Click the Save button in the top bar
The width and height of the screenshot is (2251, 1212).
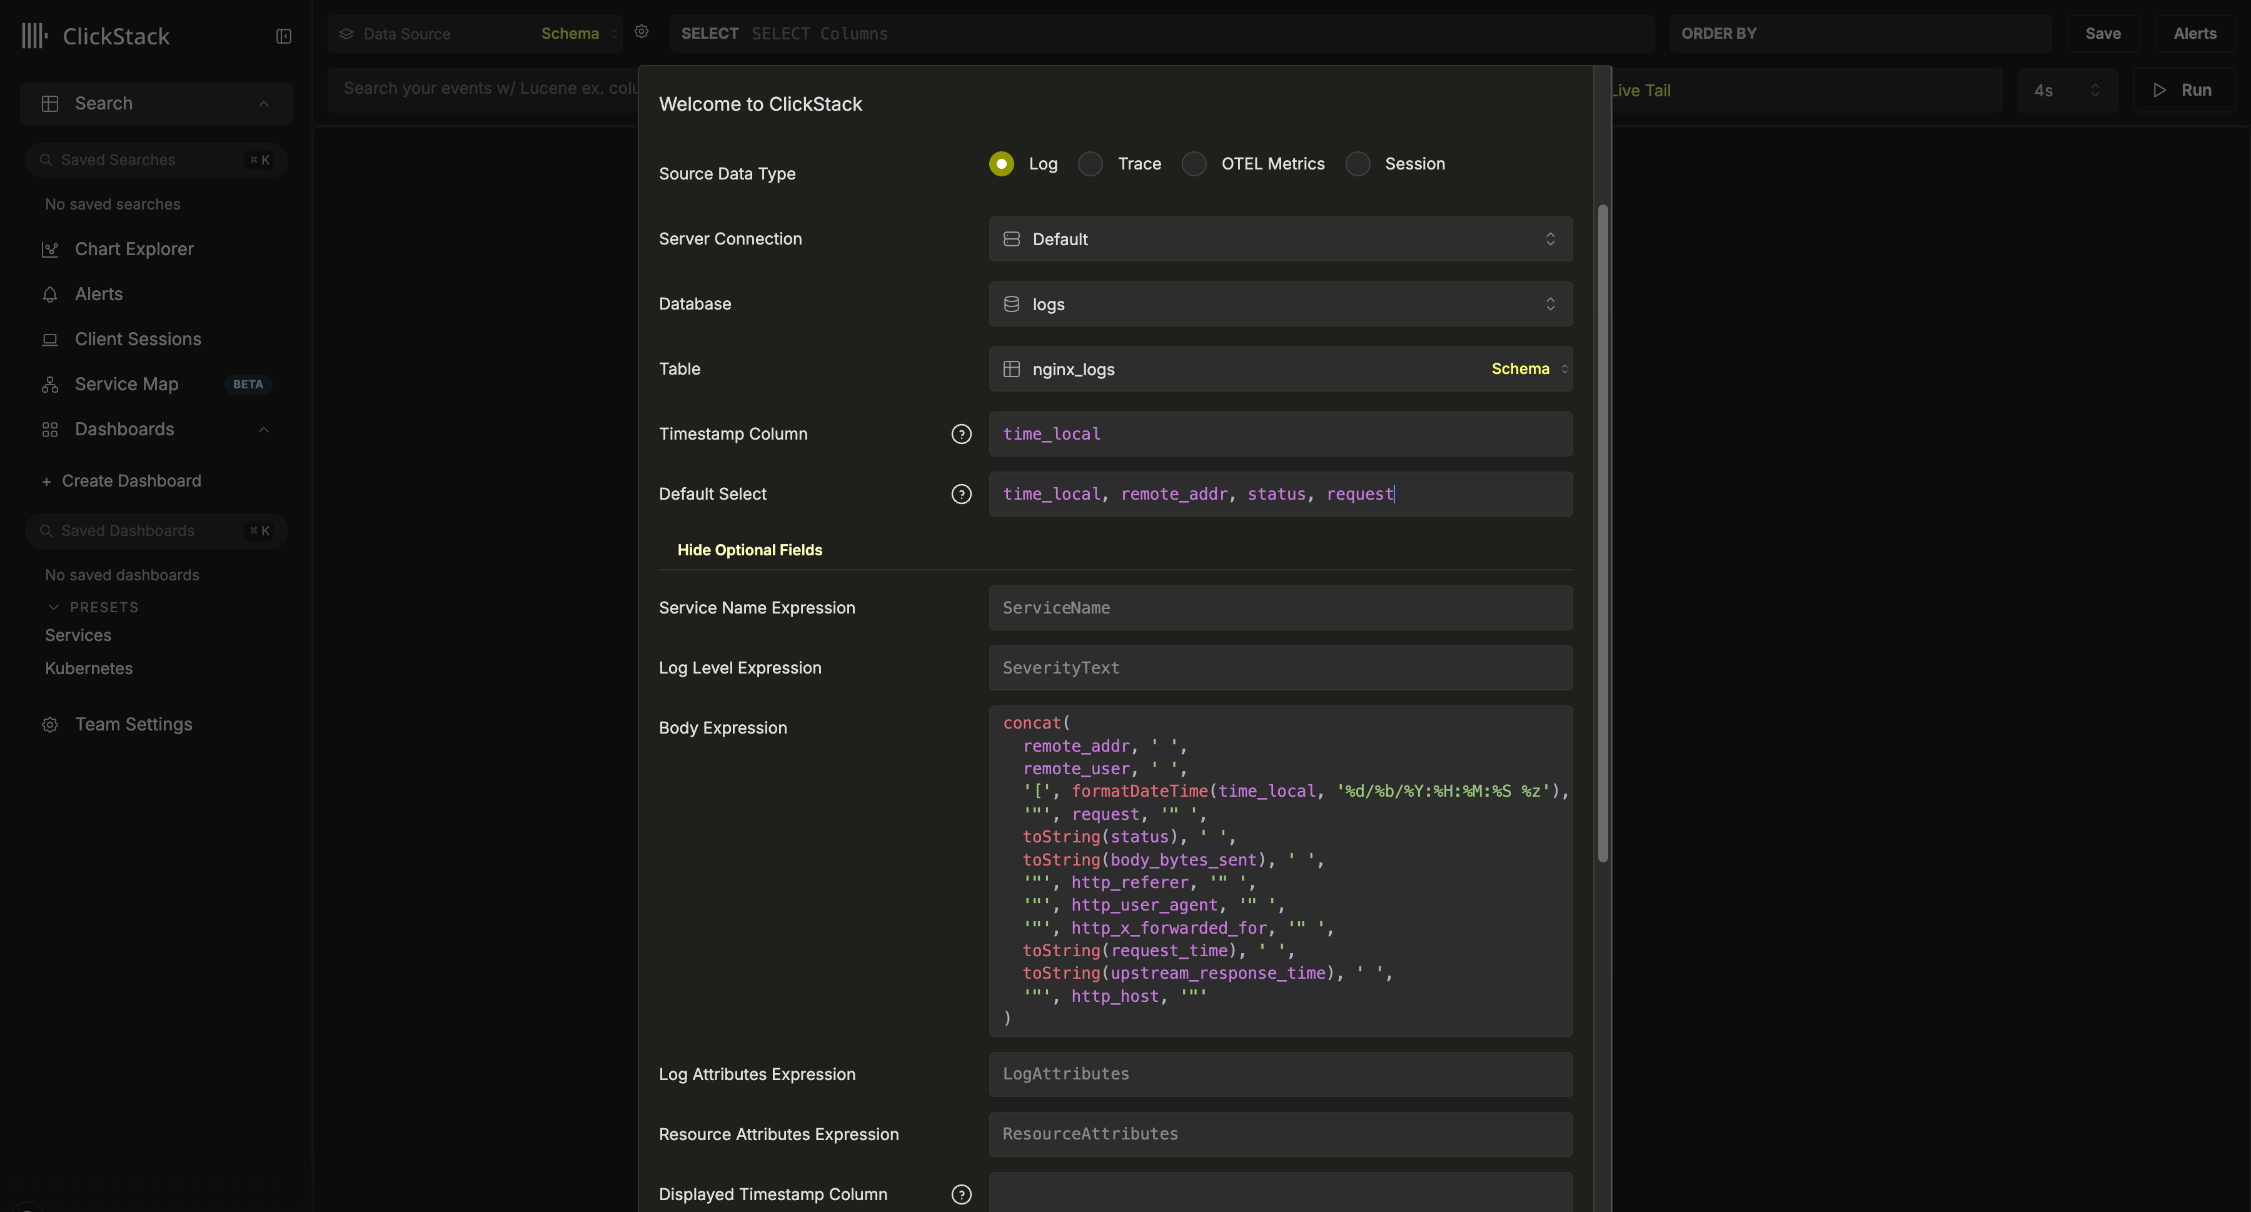[2103, 33]
